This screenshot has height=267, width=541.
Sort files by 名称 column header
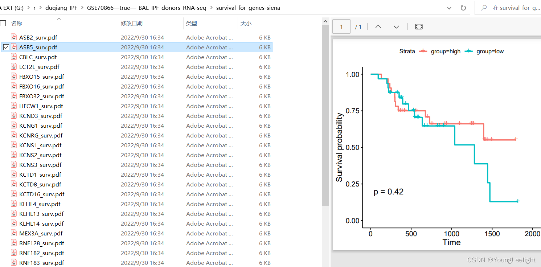(x=17, y=23)
